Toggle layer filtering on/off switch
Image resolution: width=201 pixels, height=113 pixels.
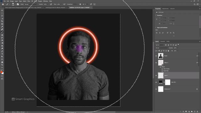coord(178,45)
